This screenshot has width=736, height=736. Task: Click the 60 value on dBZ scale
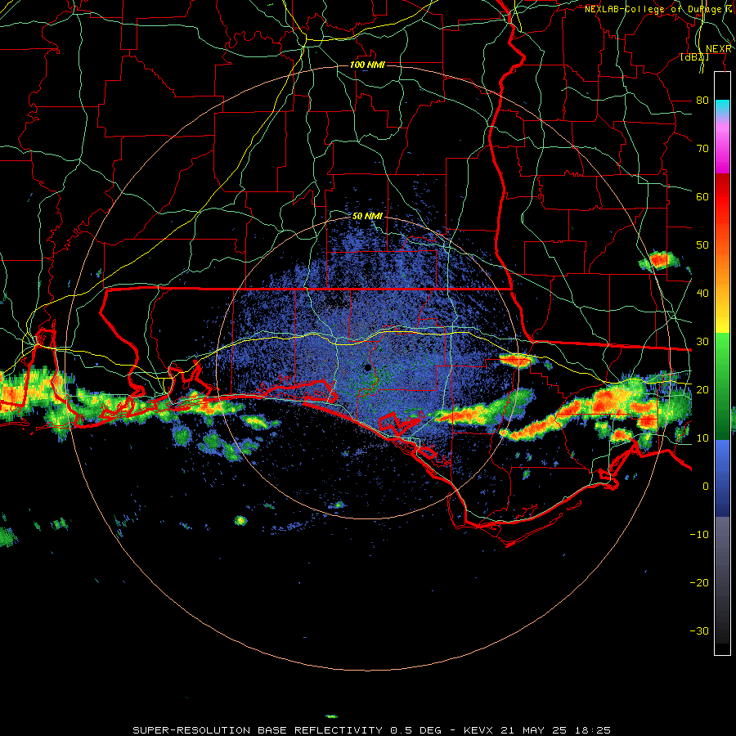[x=702, y=196]
